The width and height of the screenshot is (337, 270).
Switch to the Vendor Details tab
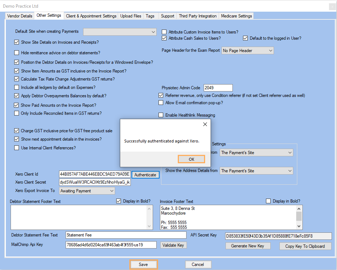pyautogui.click(x=20, y=16)
